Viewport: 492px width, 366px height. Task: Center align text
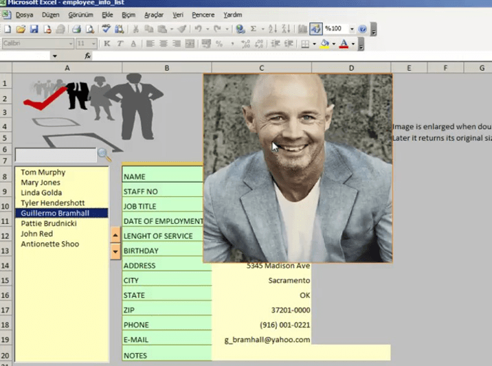[x=163, y=43]
